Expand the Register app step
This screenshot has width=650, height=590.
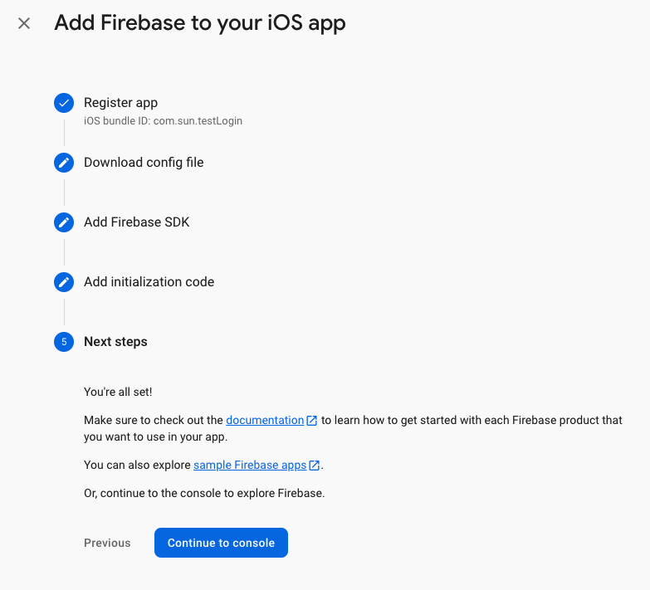[120, 103]
